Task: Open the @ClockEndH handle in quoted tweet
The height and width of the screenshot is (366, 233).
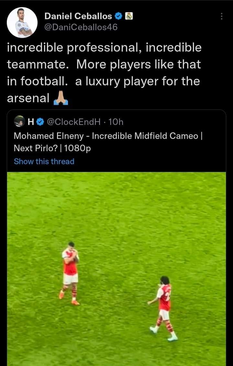Action: coord(74,122)
